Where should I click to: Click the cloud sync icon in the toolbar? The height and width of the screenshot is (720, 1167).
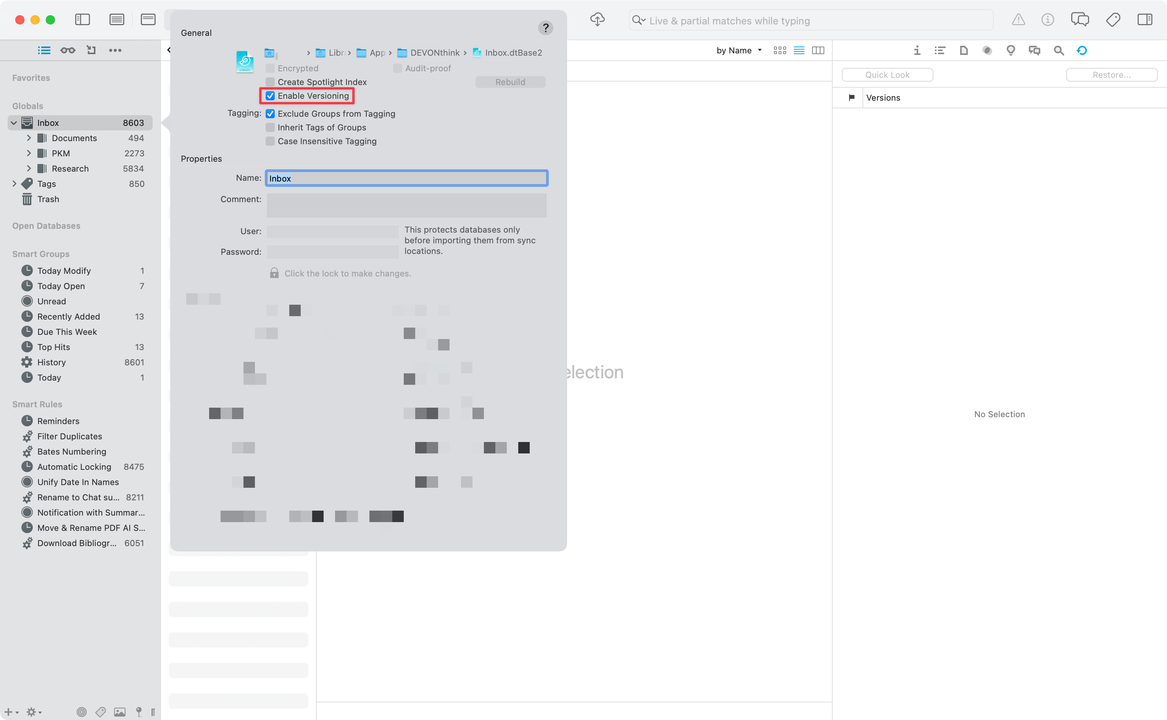click(x=597, y=19)
